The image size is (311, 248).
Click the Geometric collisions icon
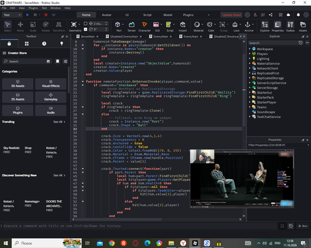click(74, 25)
